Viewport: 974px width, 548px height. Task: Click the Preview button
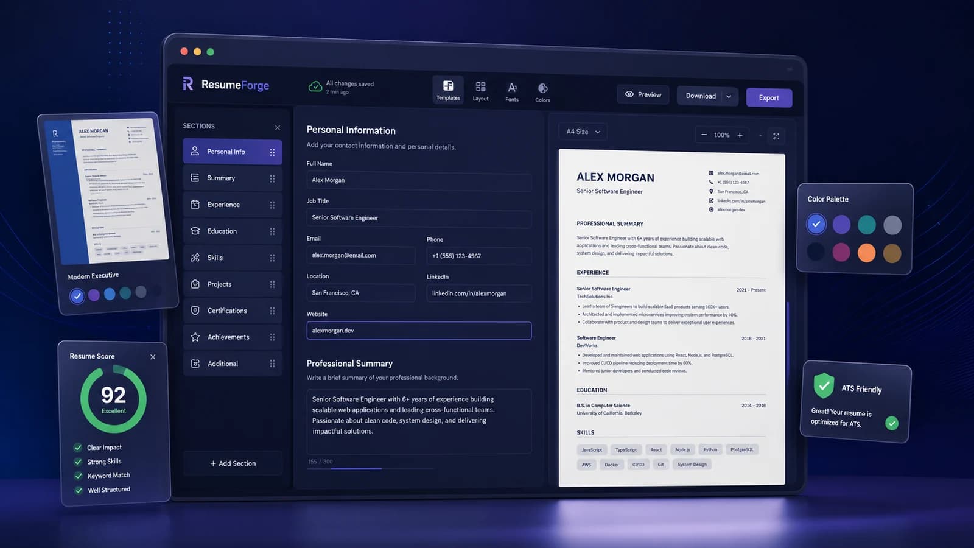pyautogui.click(x=643, y=94)
